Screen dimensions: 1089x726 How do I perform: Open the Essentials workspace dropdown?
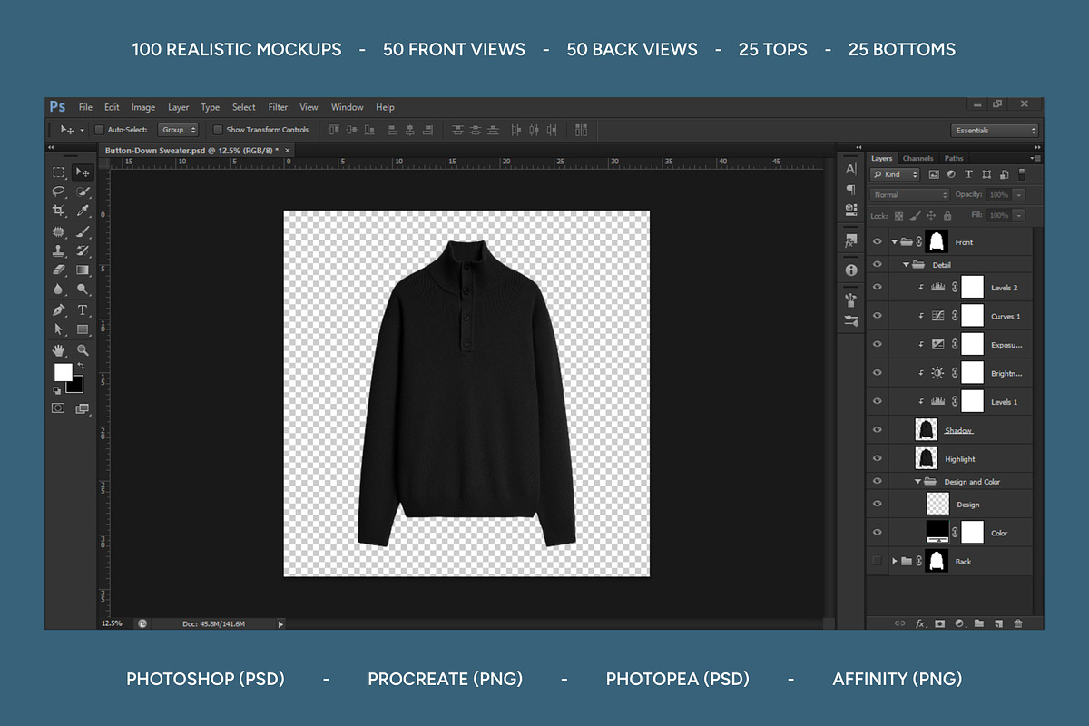pos(995,130)
